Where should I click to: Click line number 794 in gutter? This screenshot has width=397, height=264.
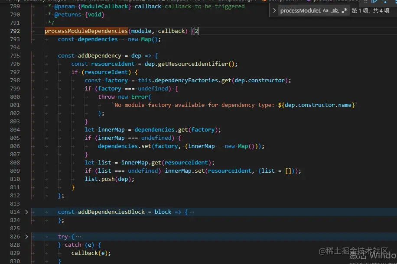[15, 48]
